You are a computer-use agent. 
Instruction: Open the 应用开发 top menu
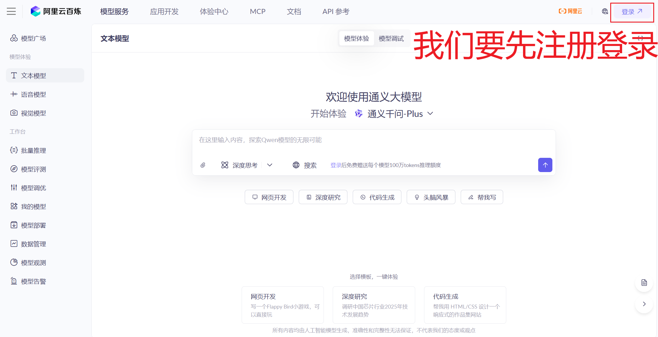click(164, 12)
